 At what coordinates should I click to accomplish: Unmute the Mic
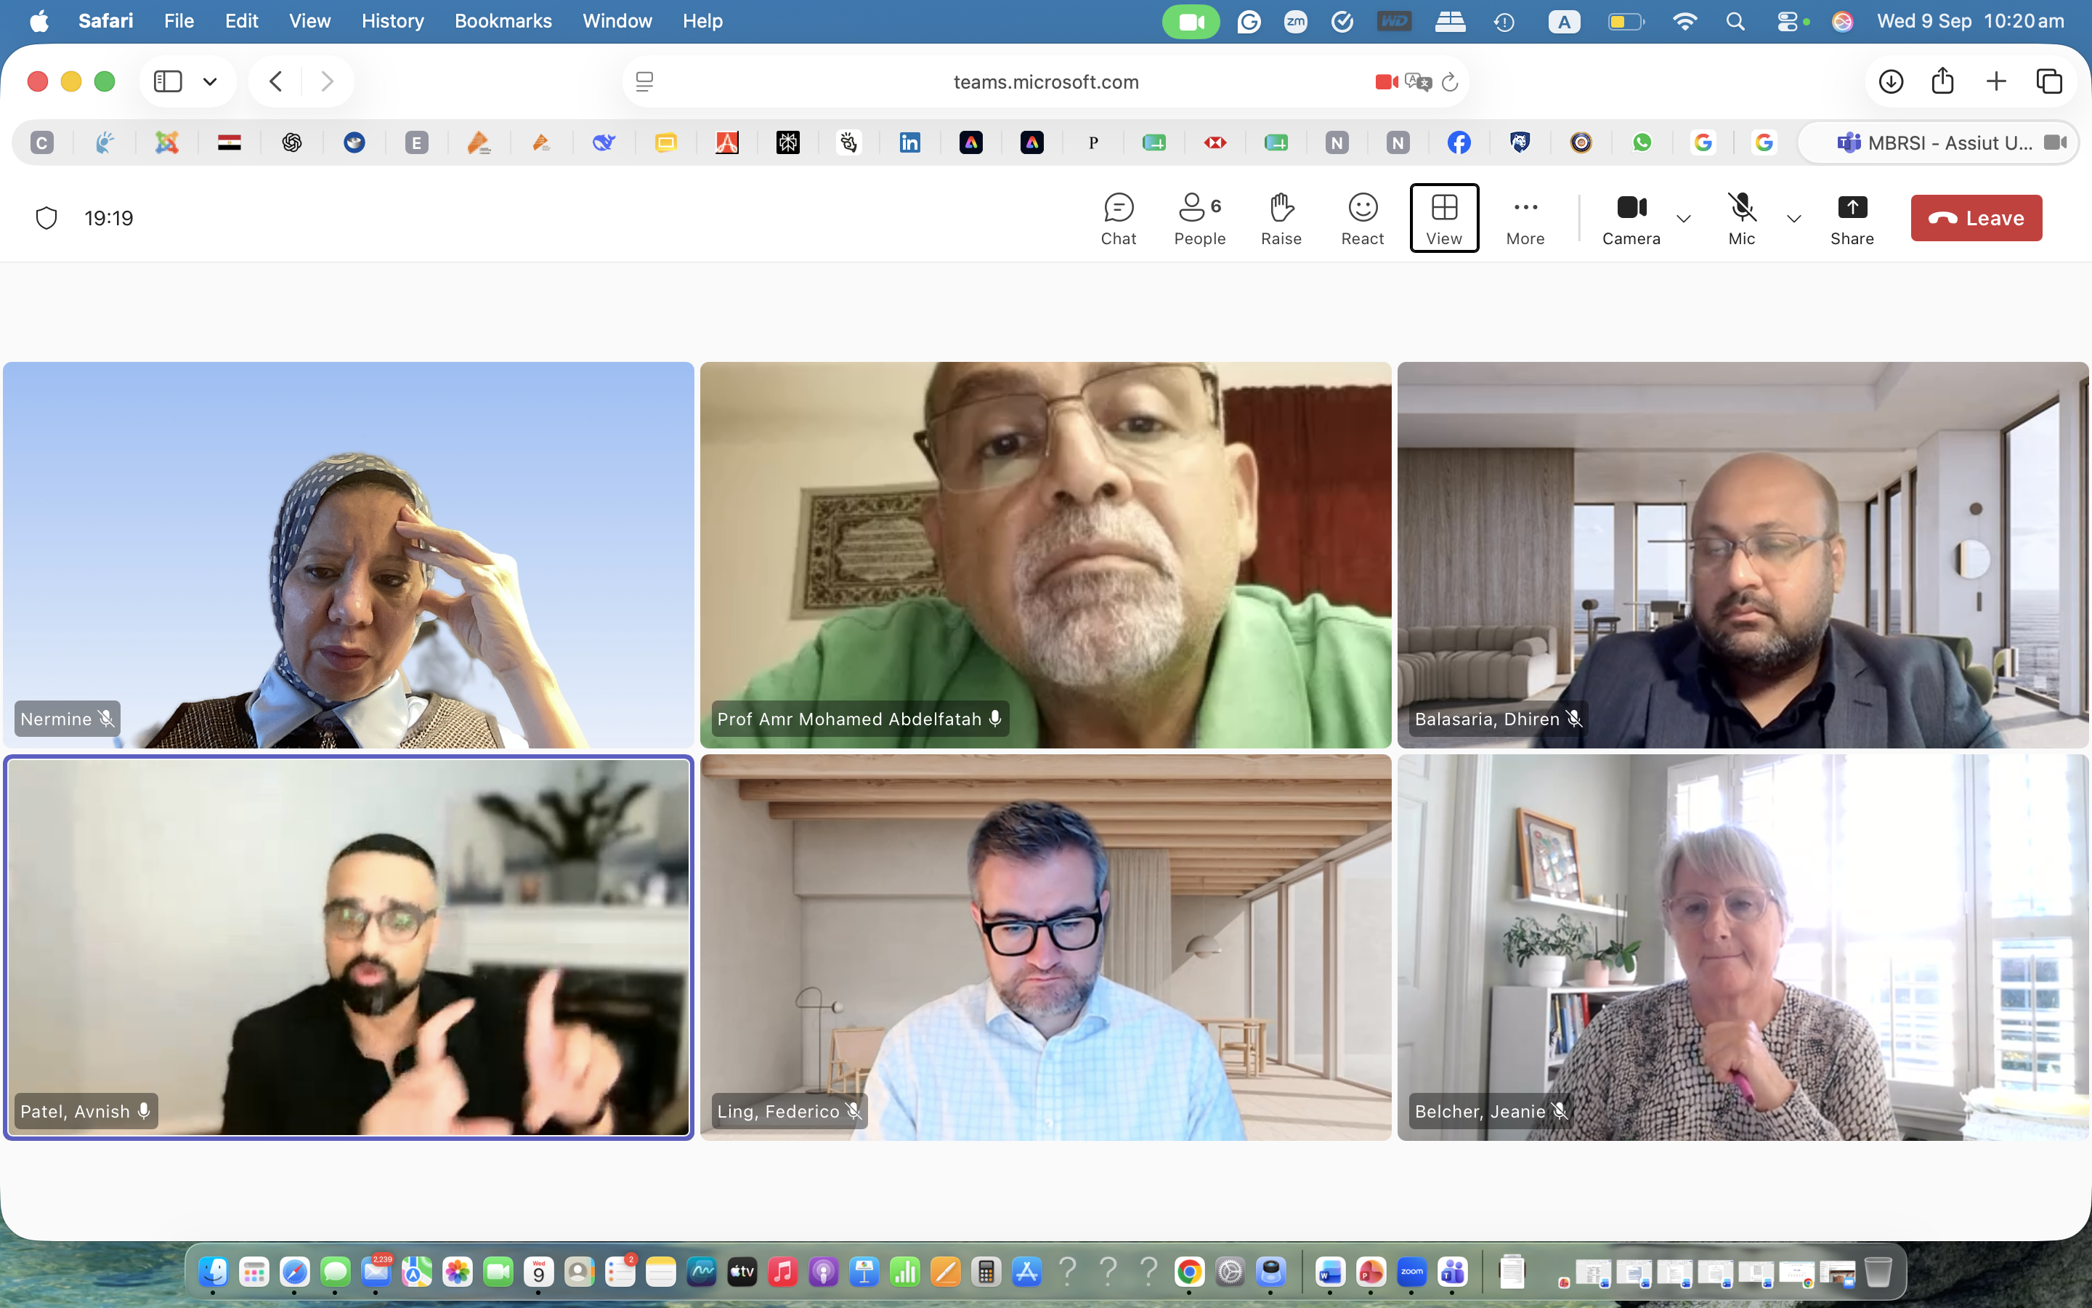tap(1741, 219)
